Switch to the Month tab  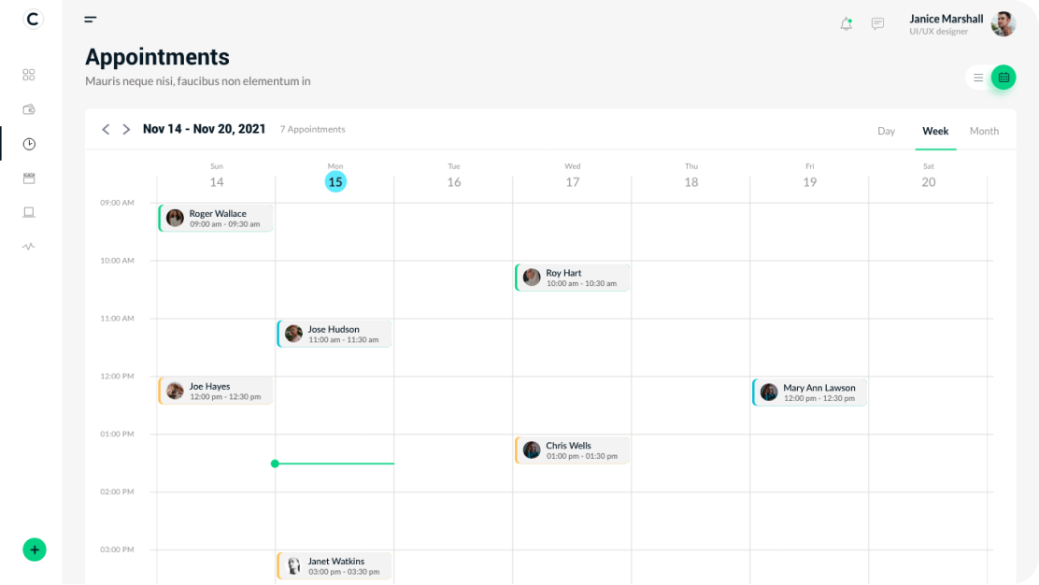(x=984, y=131)
